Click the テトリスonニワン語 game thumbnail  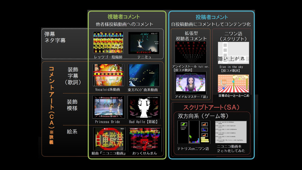pyautogui.click(x=194, y=132)
